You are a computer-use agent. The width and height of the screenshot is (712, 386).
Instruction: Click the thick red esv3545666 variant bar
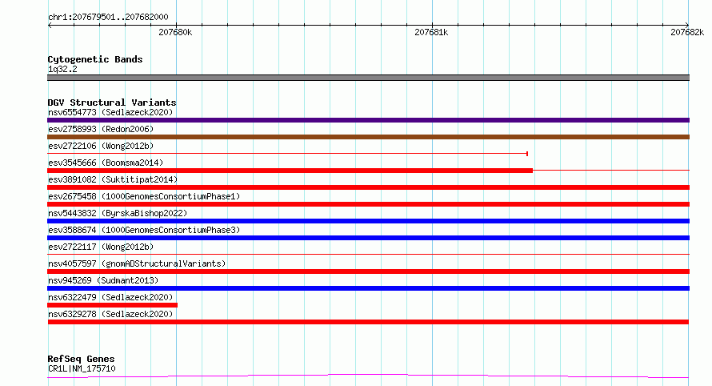click(x=290, y=171)
